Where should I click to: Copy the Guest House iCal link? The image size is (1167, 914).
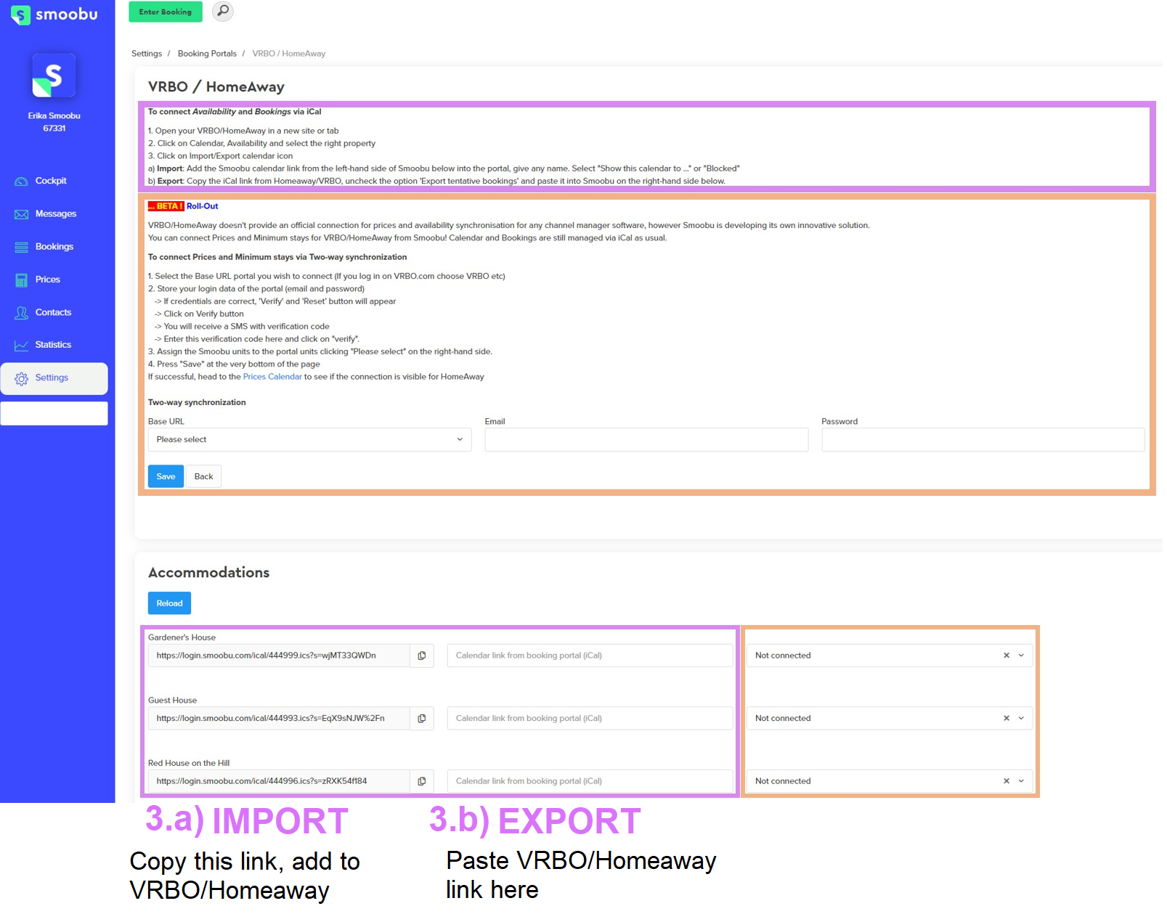[422, 719]
